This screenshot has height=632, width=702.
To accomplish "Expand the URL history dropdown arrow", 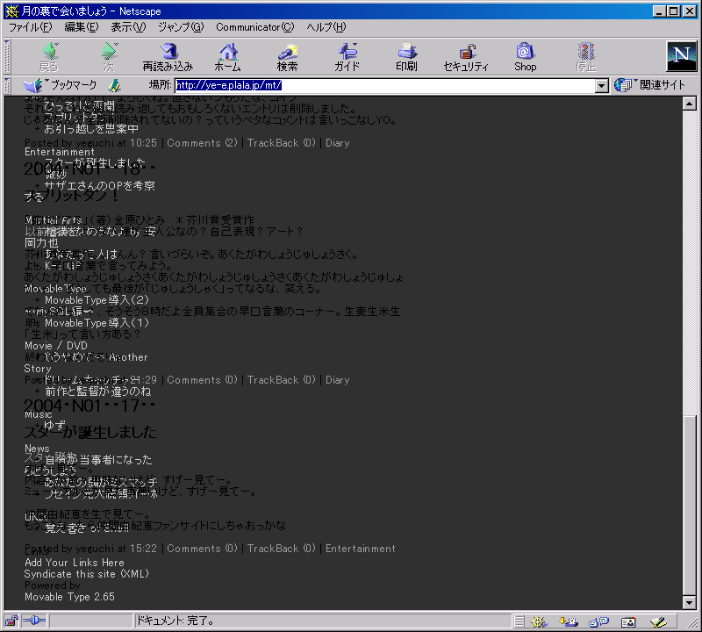I will [x=602, y=85].
